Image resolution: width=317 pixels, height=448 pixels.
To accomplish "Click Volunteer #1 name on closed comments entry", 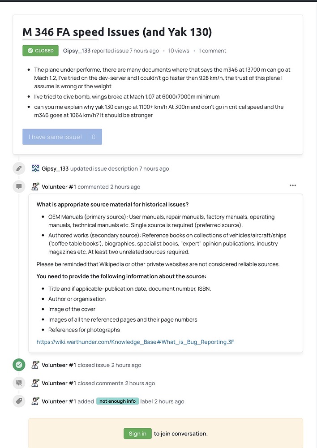I will [x=59, y=383].
